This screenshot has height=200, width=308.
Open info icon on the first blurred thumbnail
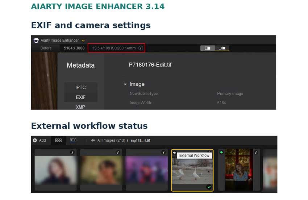(72, 152)
